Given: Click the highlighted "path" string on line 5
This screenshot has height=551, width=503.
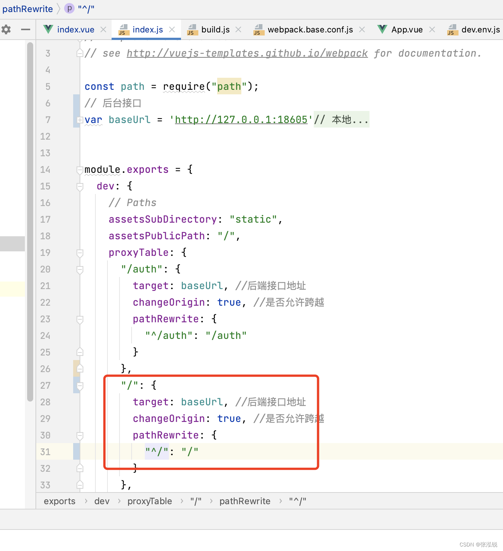Looking at the screenshot, I should coord(229,86).
